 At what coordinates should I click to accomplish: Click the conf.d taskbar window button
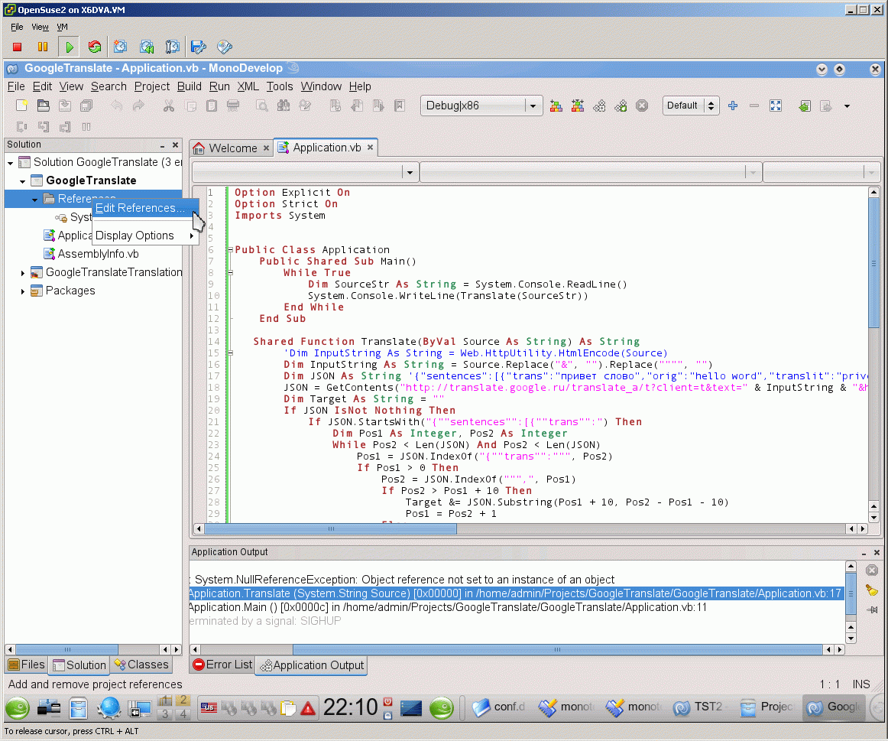(x=500, y=707)
